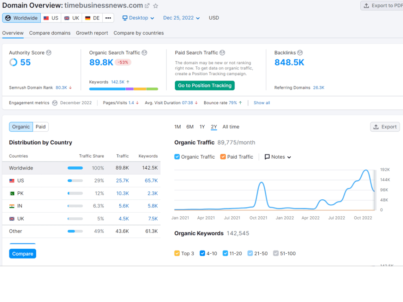The width and height of the screenshot is (403, 302).
Task: Click down arrow beside Avg. Visit Duration
Action: point(196,103)
